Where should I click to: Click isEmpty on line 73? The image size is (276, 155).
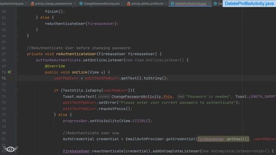93,90
